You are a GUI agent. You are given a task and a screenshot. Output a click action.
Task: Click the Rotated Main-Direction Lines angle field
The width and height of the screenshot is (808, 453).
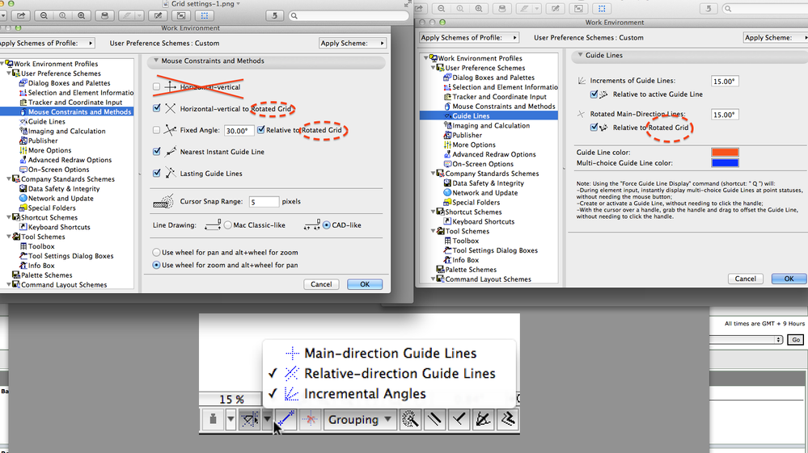click(x=725, y=115)
